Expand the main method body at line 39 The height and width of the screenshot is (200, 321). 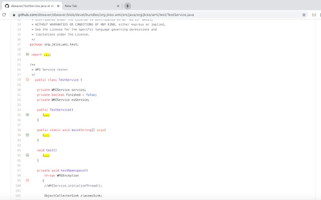click(27, 135)
